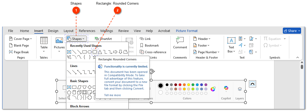Open the Acrobat tab
The height and width of the screenshot is (112, 308).
pyautogui.click(x=164, y=31)
